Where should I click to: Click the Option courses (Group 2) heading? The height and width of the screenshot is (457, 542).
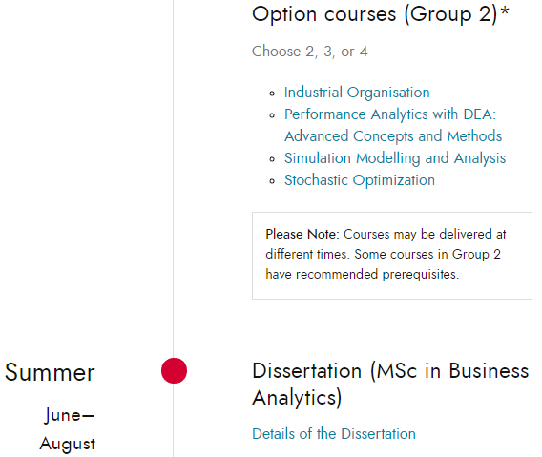click(x=381, y=14)
